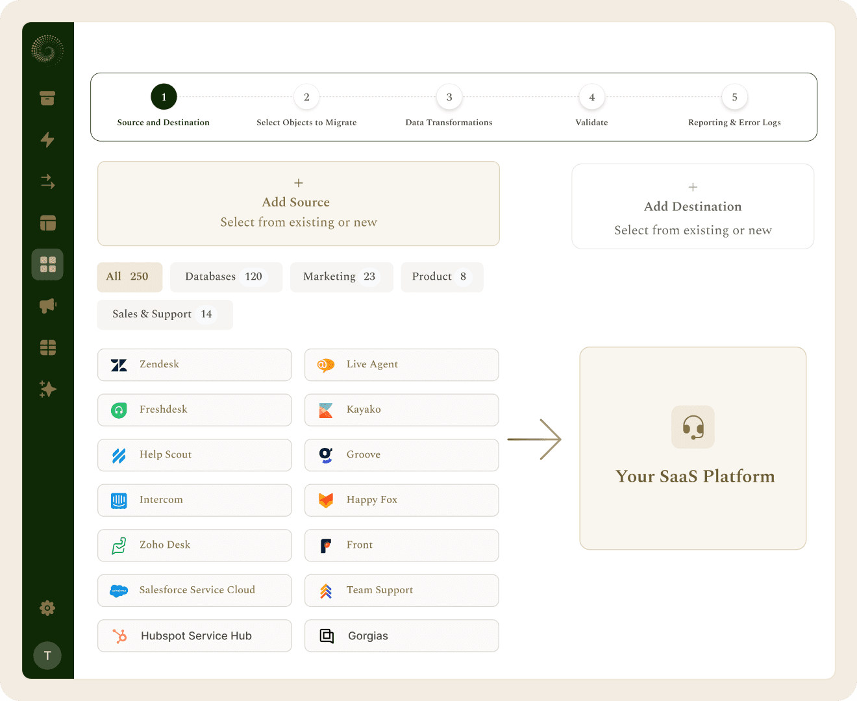Click the Gorgias logo icon
Viewport: 857px width, 701px height.
[327, 636]
